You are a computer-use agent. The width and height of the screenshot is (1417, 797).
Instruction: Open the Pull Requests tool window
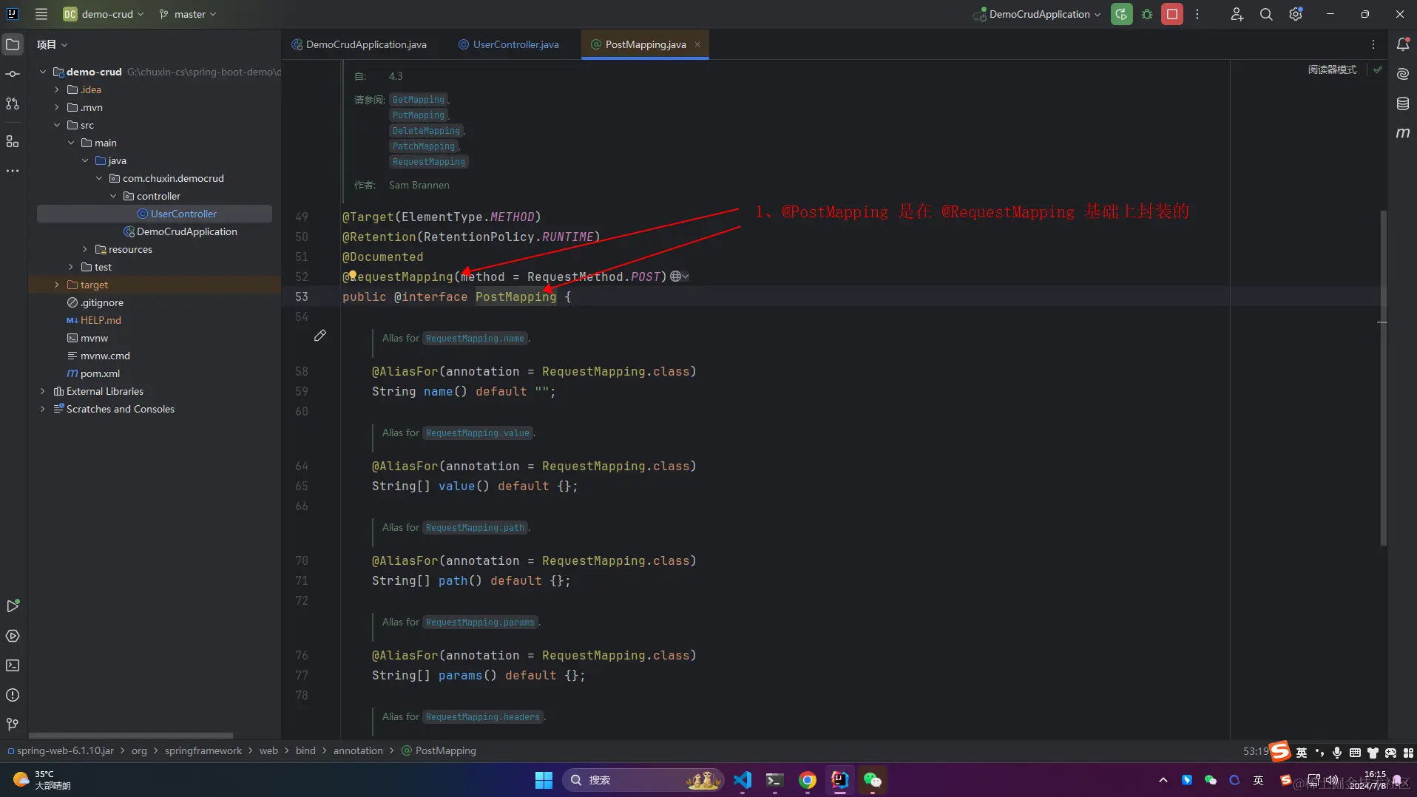coord(13,104)
